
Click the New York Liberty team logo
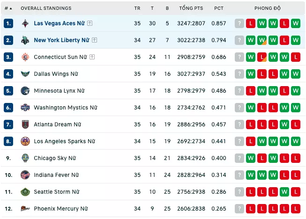point(25,40)
